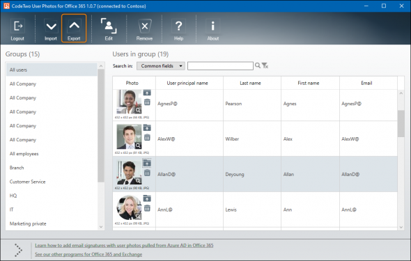
Task: Upload photo icon for Ann Lewis
Action: tap(147, 198)
